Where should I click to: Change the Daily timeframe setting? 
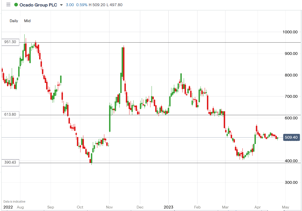click(x=14, y=21)
